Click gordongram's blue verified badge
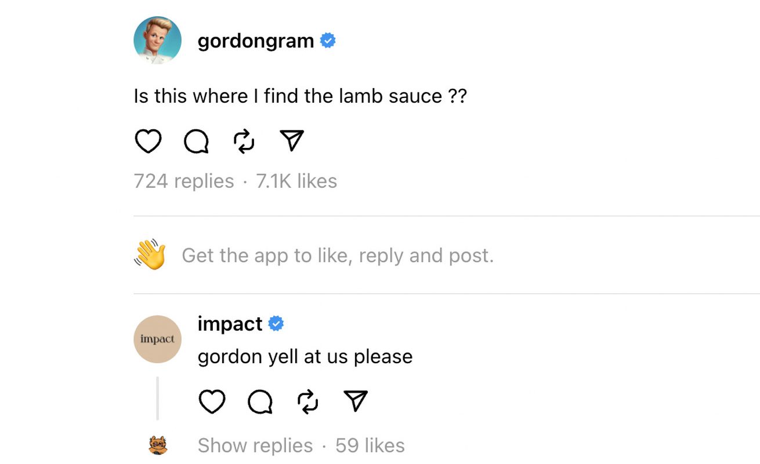760x464 pixels. pyautogui.click(x=328, y=41)
